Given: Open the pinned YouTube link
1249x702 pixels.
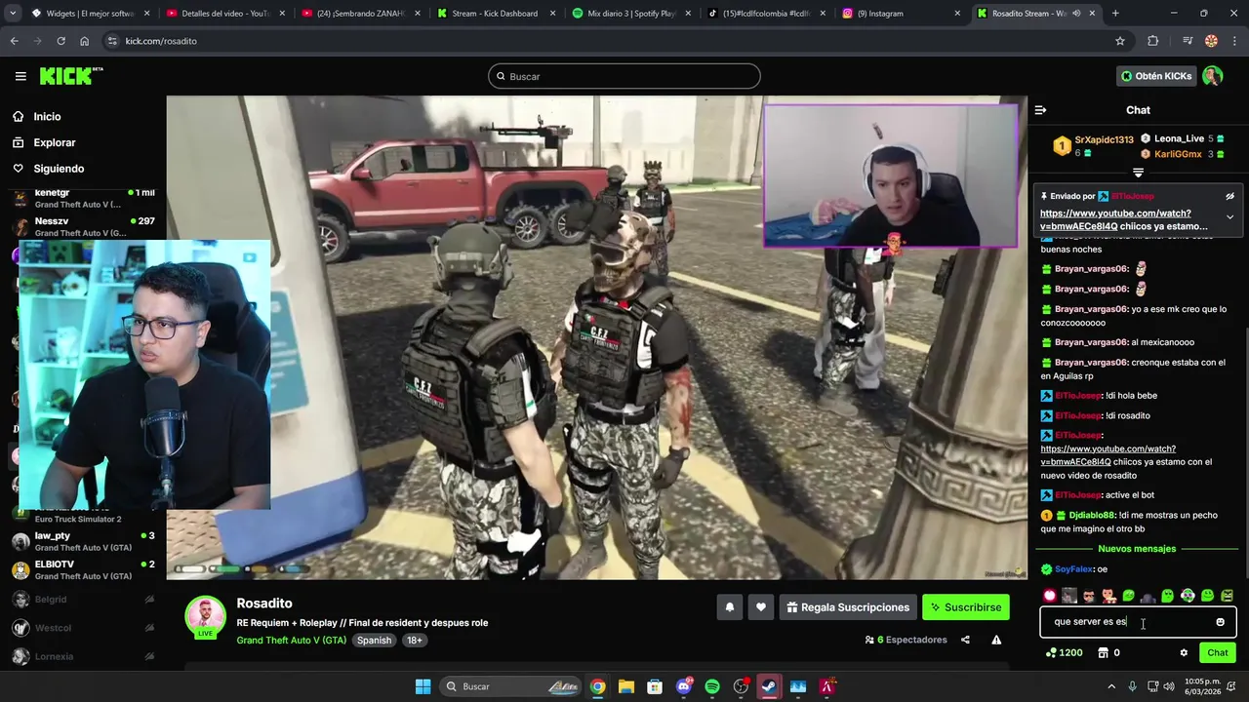Looking at the screenshot, I should point(1115,219).
